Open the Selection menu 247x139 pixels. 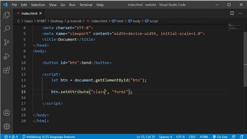pyautogui.click(x=38, y=5)
